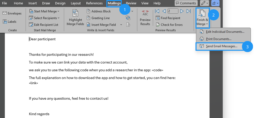
Task: Open the Insert Merge Field dropdown arrow
Action: 121,25
